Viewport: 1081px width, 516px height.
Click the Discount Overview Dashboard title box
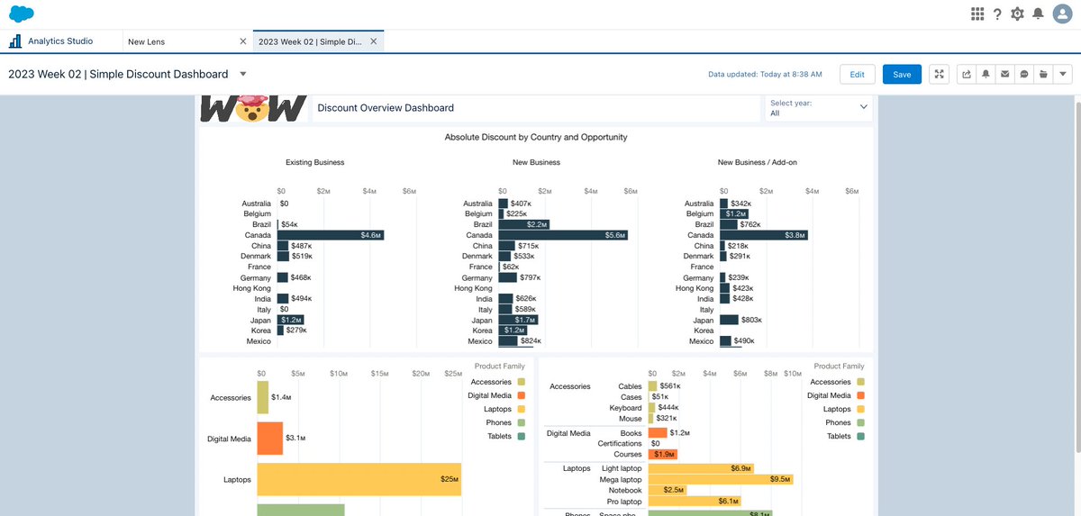536,108
